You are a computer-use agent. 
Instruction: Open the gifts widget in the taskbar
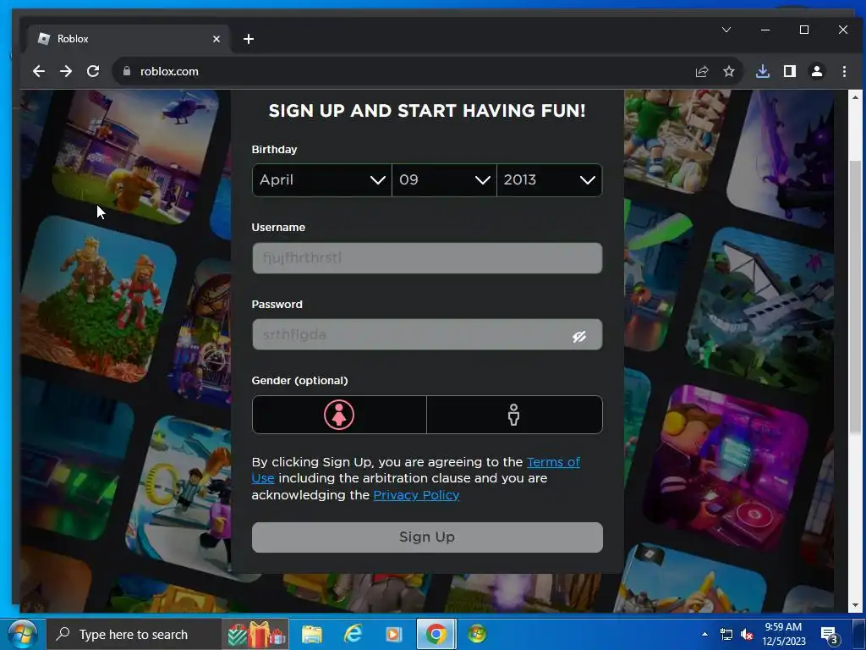(x=255, y=635)
